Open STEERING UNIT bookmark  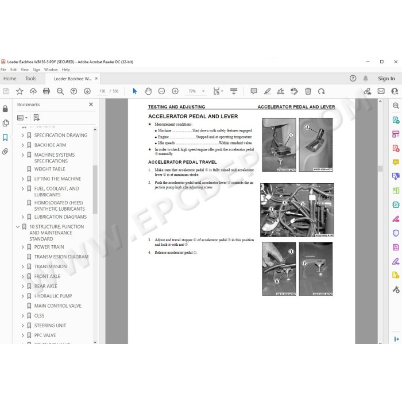51,326
